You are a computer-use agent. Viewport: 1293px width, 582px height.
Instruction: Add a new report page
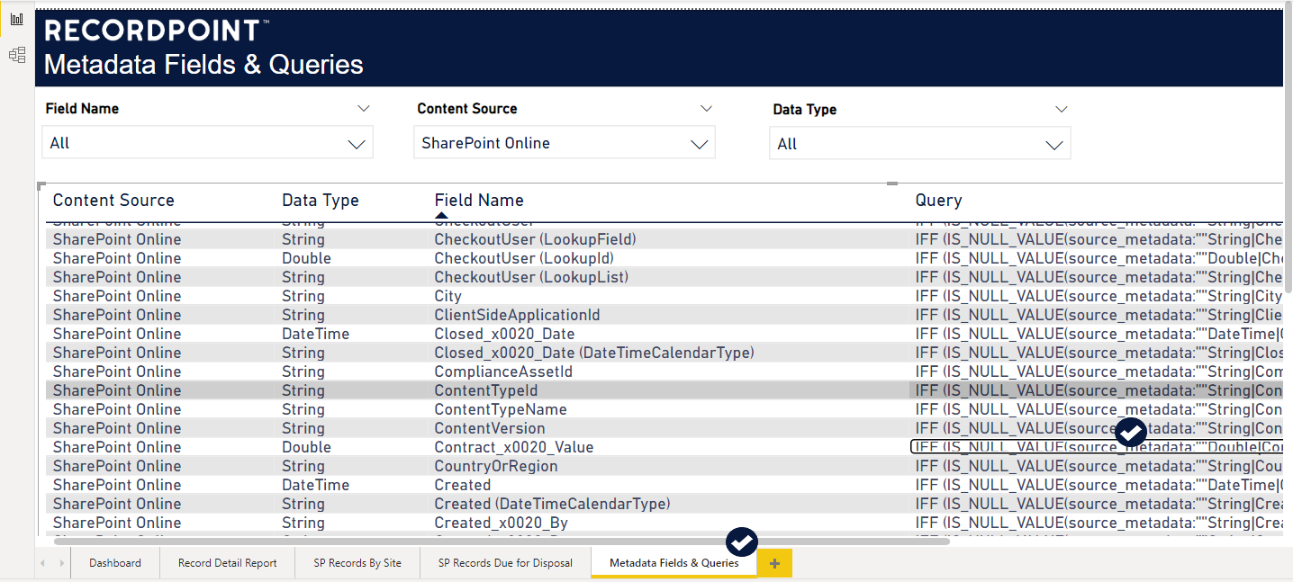(774, 563)
